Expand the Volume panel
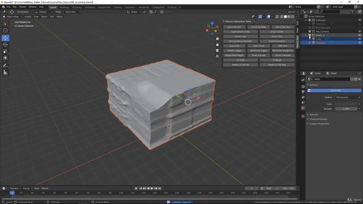Screen dimensions: 363x204 click(314, 114)
